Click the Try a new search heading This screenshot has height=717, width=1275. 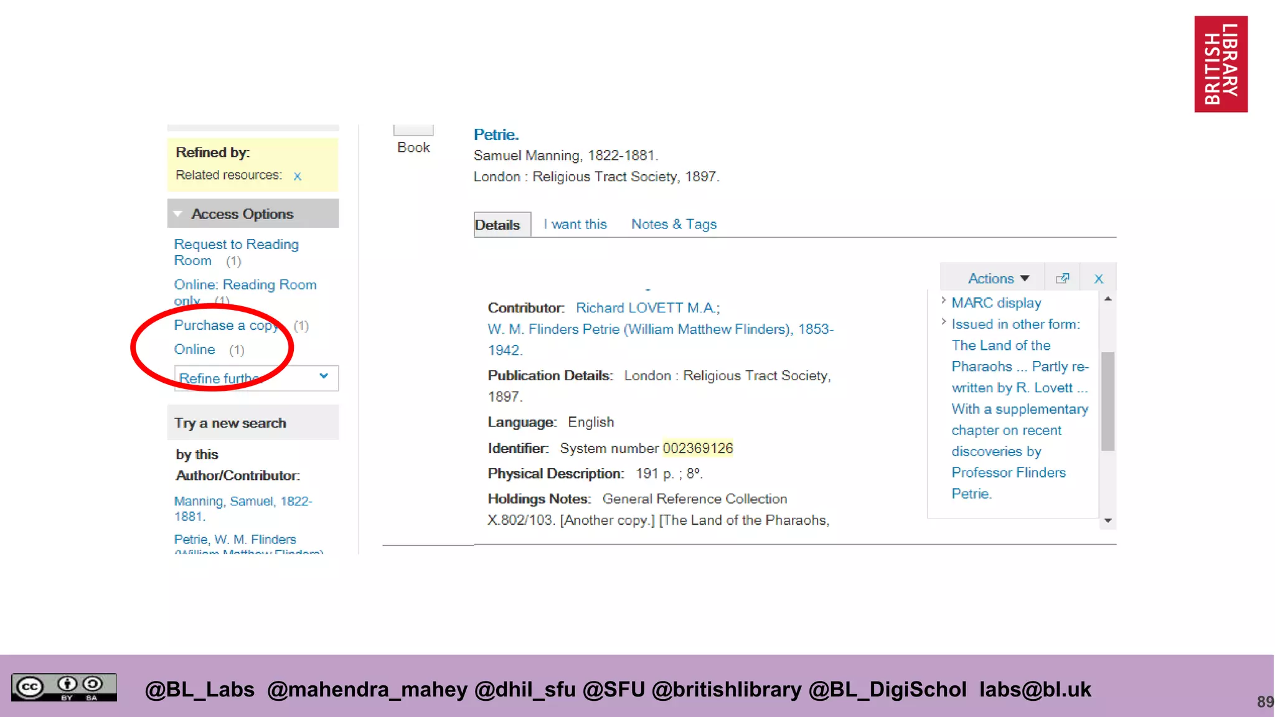pos(230,423)
